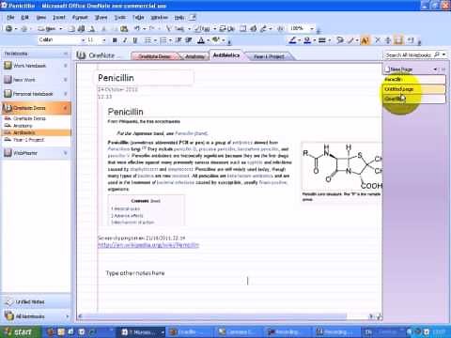Click the Search All Notebooks field
The height and width of the screenshot is (338, 451).
(x=408, y=54)
